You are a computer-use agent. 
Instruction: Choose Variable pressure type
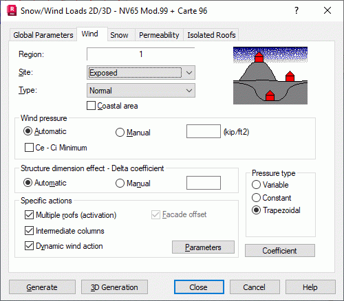click(x=256, y=185)
